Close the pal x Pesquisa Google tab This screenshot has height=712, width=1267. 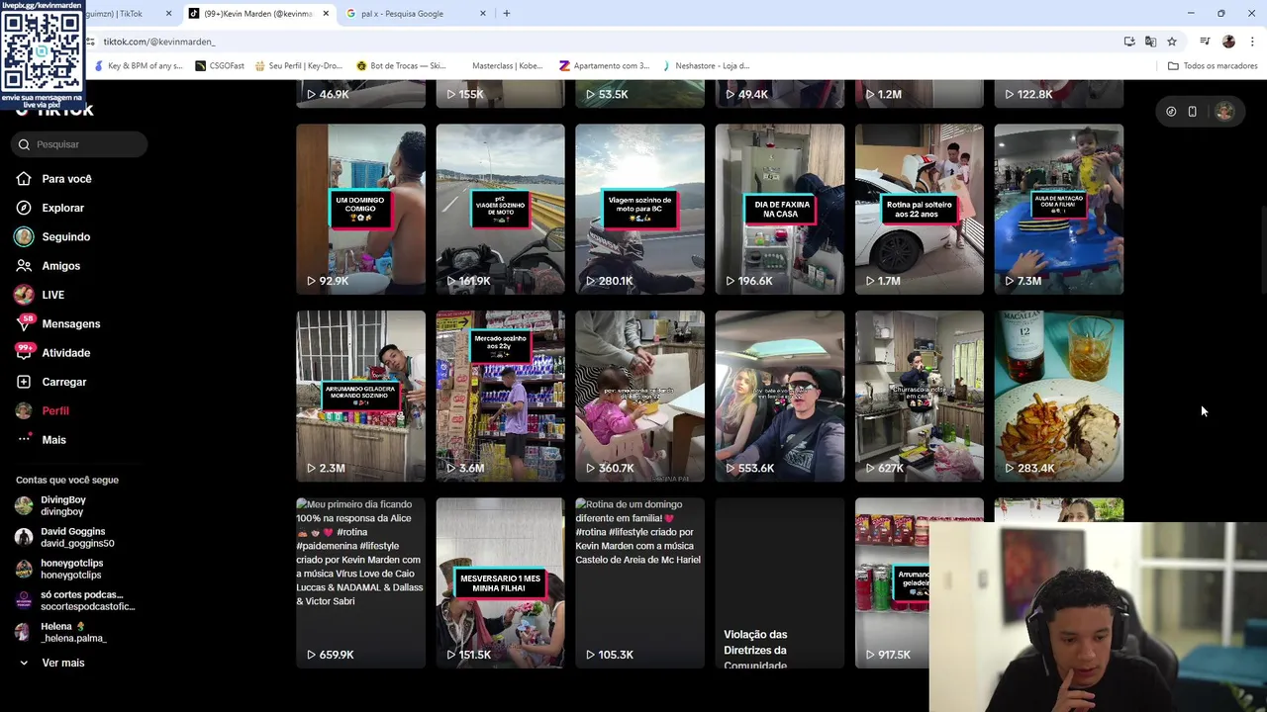pyautogui.click(x=483, y=14)
